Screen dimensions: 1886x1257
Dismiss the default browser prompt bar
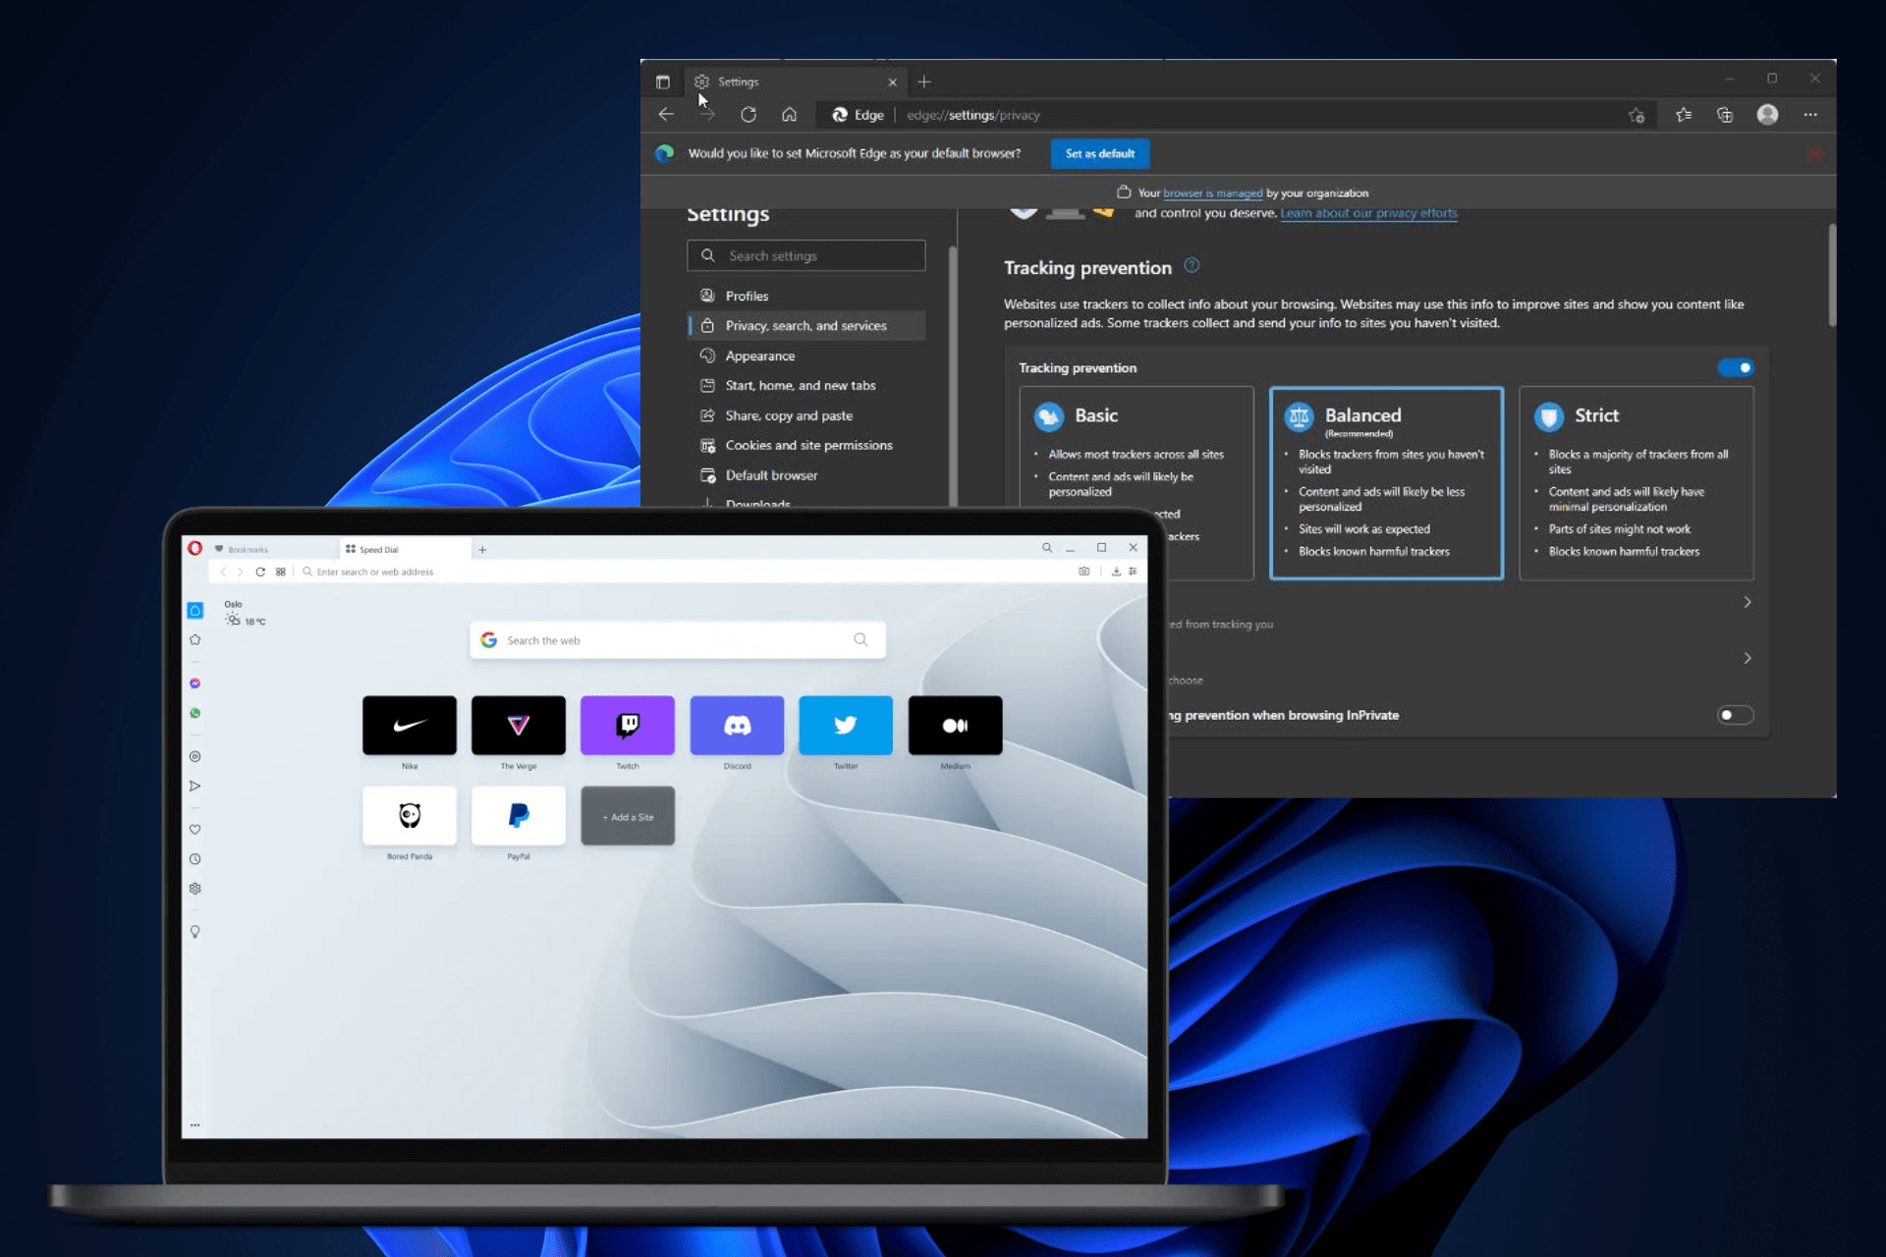coord(1814,153)
